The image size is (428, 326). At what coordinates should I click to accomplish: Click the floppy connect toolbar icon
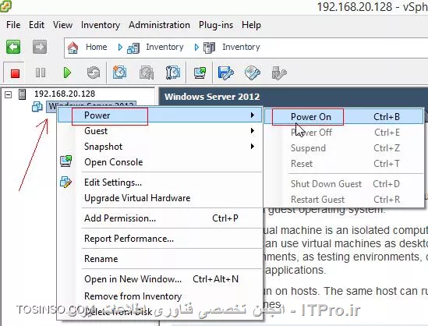tap(226, 73)
